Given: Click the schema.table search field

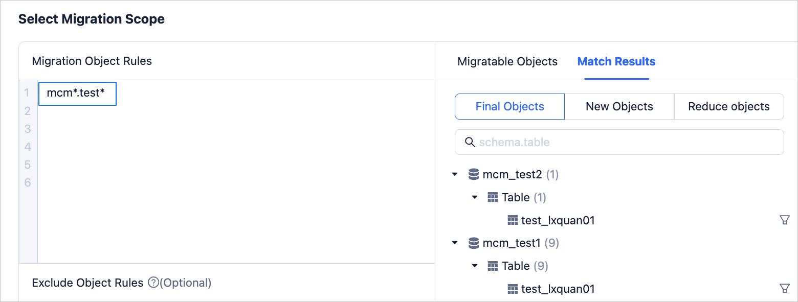Looking at the screenshot, I should (x=624, y=142).
